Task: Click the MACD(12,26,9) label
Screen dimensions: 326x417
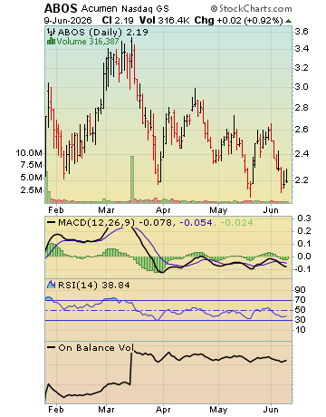Action: coord(97,223)
